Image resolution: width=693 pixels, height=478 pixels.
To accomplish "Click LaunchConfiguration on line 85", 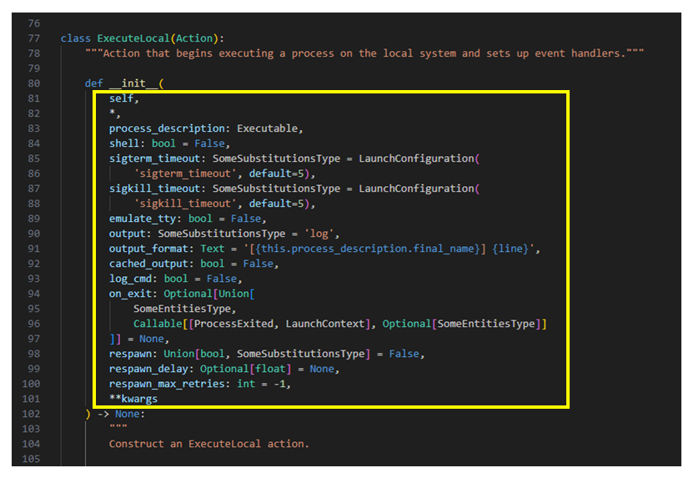I will click(x=416, y=158).
